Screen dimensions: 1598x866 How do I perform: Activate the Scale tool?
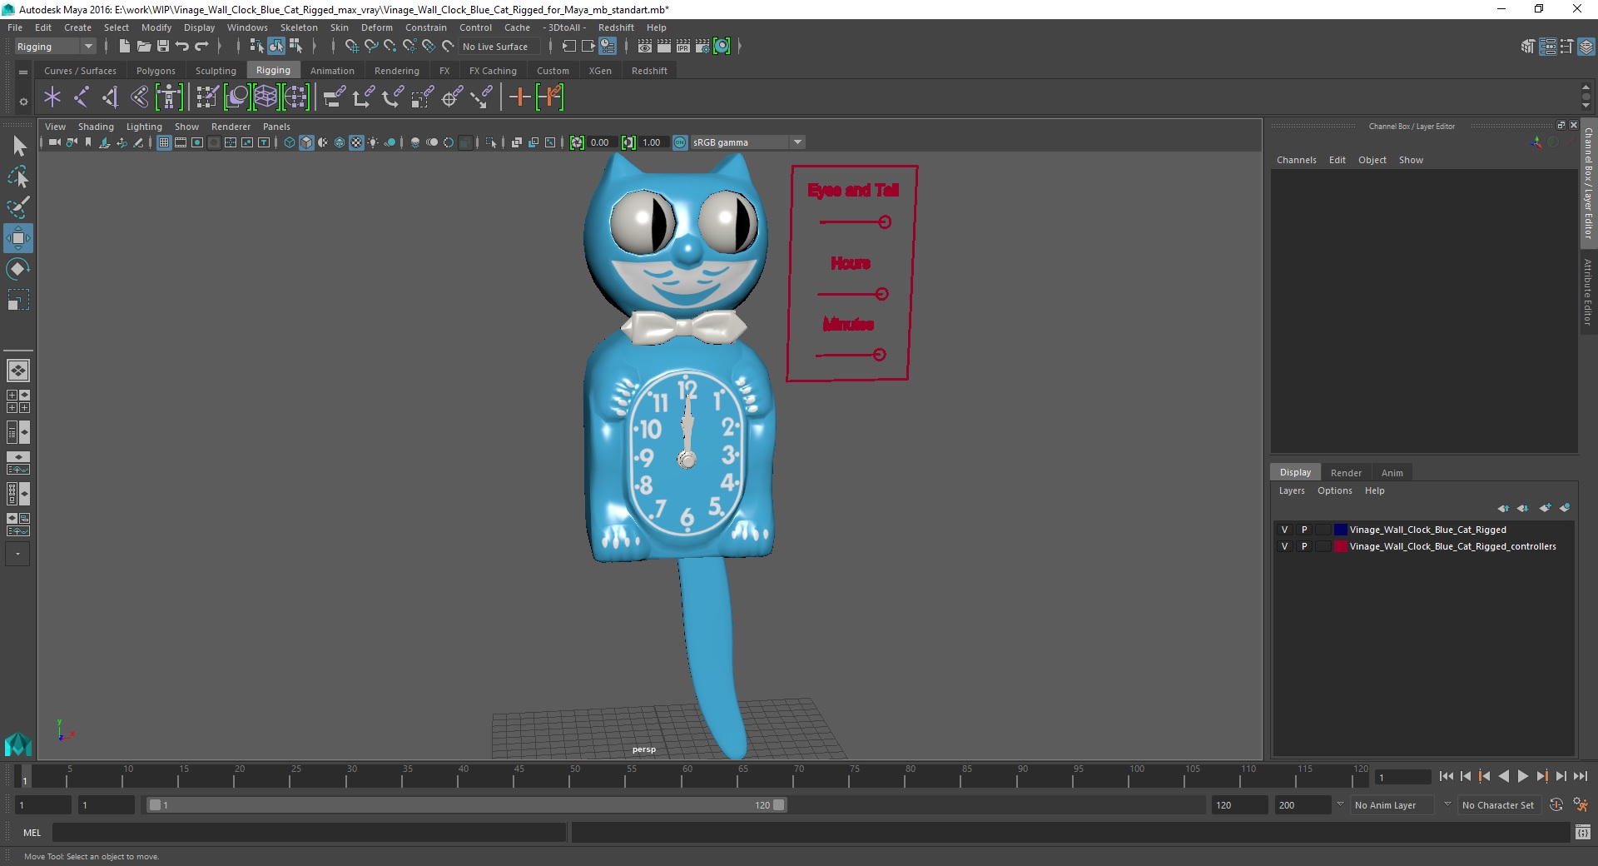[x=18, y=300]
